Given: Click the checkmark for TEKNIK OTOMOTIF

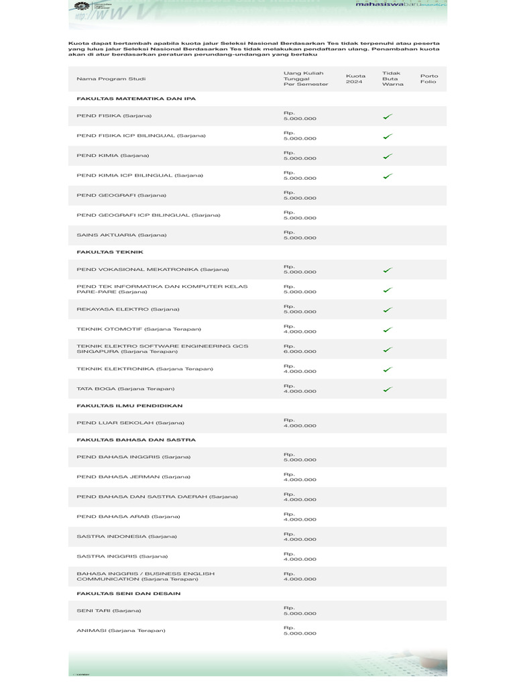Looking at the screenshot, I should click(x=388, y=329).
